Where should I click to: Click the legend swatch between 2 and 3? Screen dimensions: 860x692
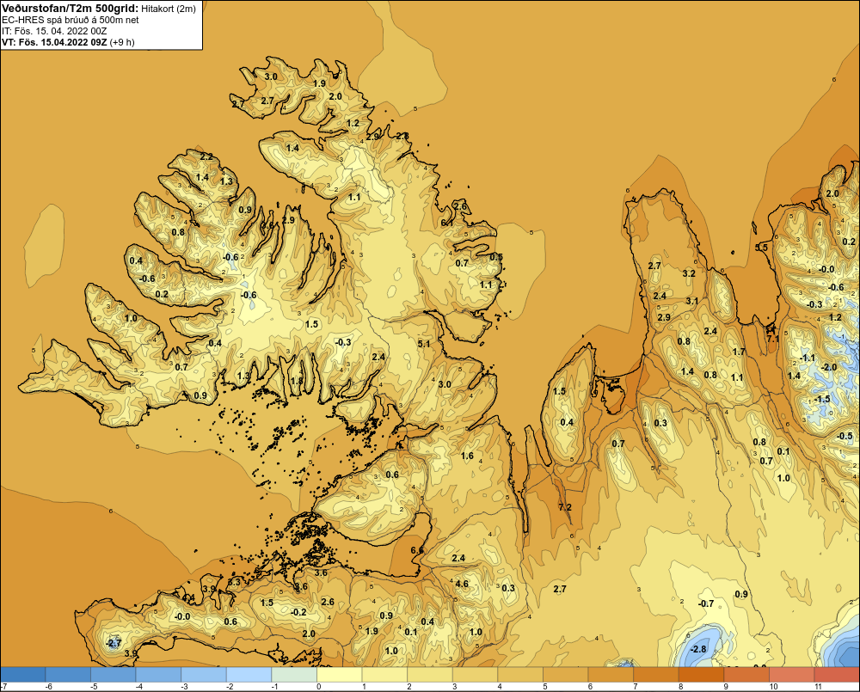(430, 675)
